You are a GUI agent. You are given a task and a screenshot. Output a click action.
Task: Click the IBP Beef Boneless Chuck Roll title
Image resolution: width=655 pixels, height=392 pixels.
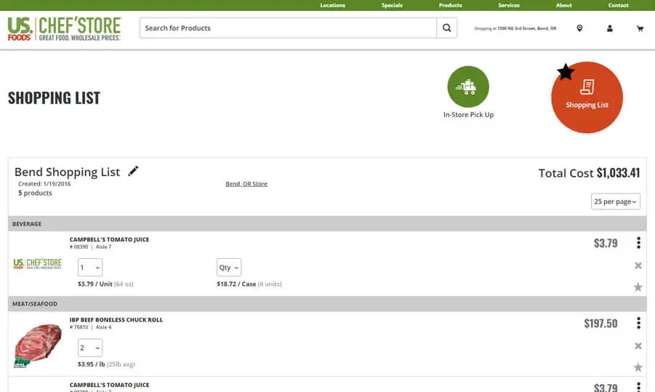pyautogui.click(x=116, y=320)
